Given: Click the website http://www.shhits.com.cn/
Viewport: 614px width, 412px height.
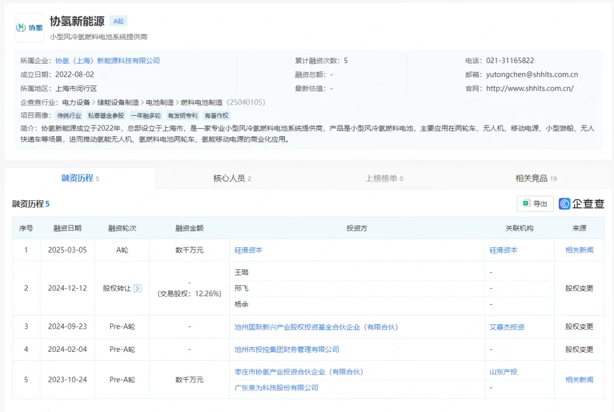Looking at the screenshot, I should (x=530, y=89).
